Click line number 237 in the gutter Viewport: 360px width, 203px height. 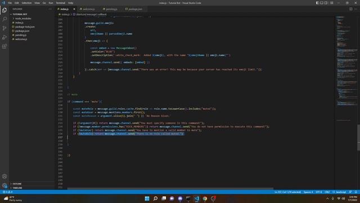pyautogui.click(x=60, y=137)
